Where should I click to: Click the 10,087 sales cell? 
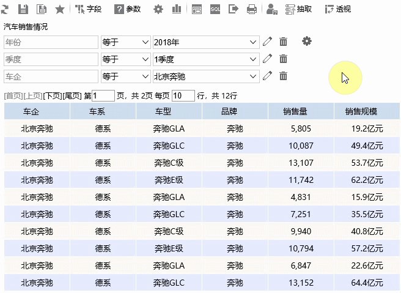[x=301, y=146]
